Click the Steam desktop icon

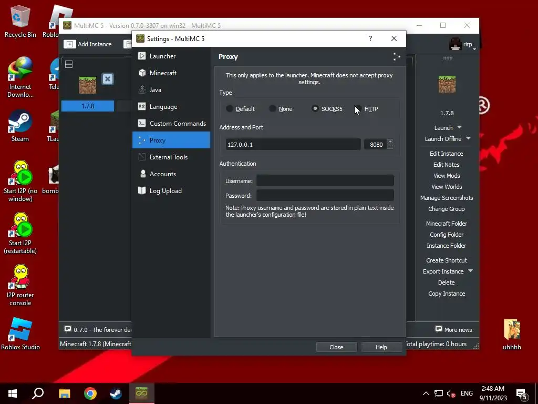[x=20, y=126]
